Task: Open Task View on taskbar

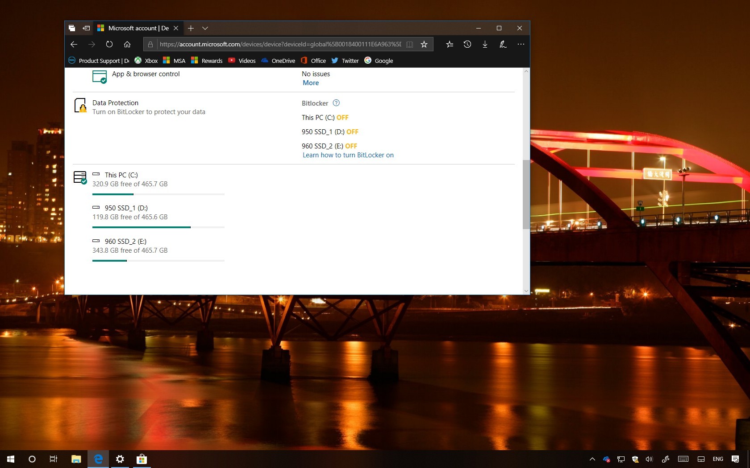Action: (x=54, y=459)
